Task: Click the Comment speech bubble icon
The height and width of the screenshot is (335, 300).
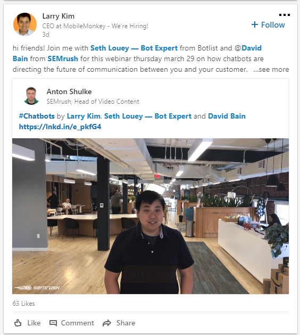Action: point(53,323)
